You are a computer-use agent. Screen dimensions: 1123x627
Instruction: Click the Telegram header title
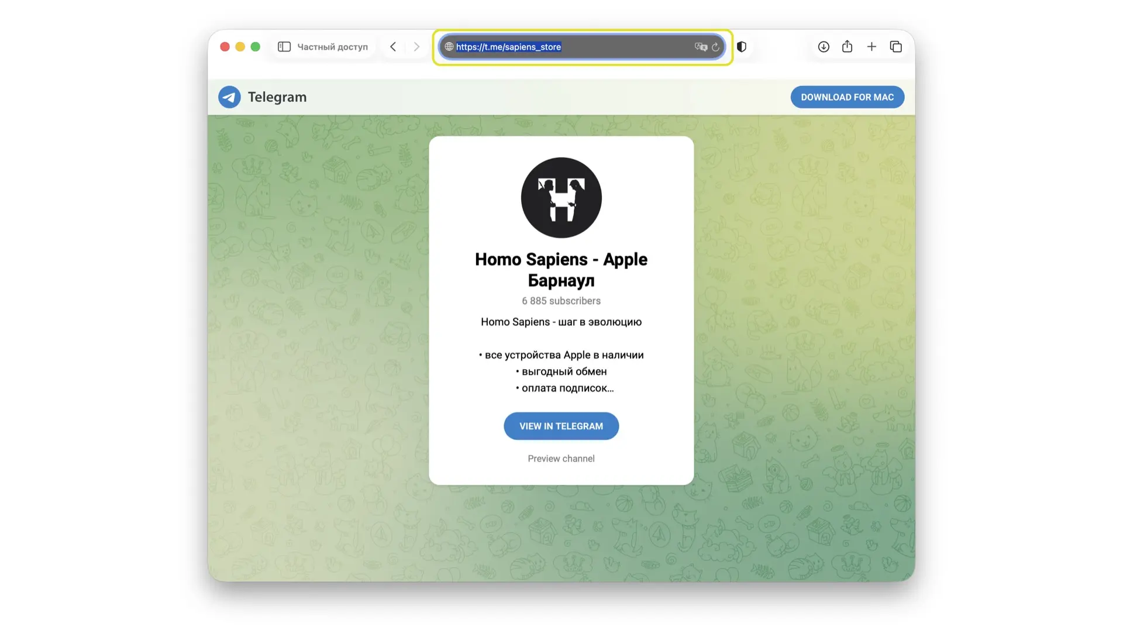pyautogui.click(x=277, y=97)
